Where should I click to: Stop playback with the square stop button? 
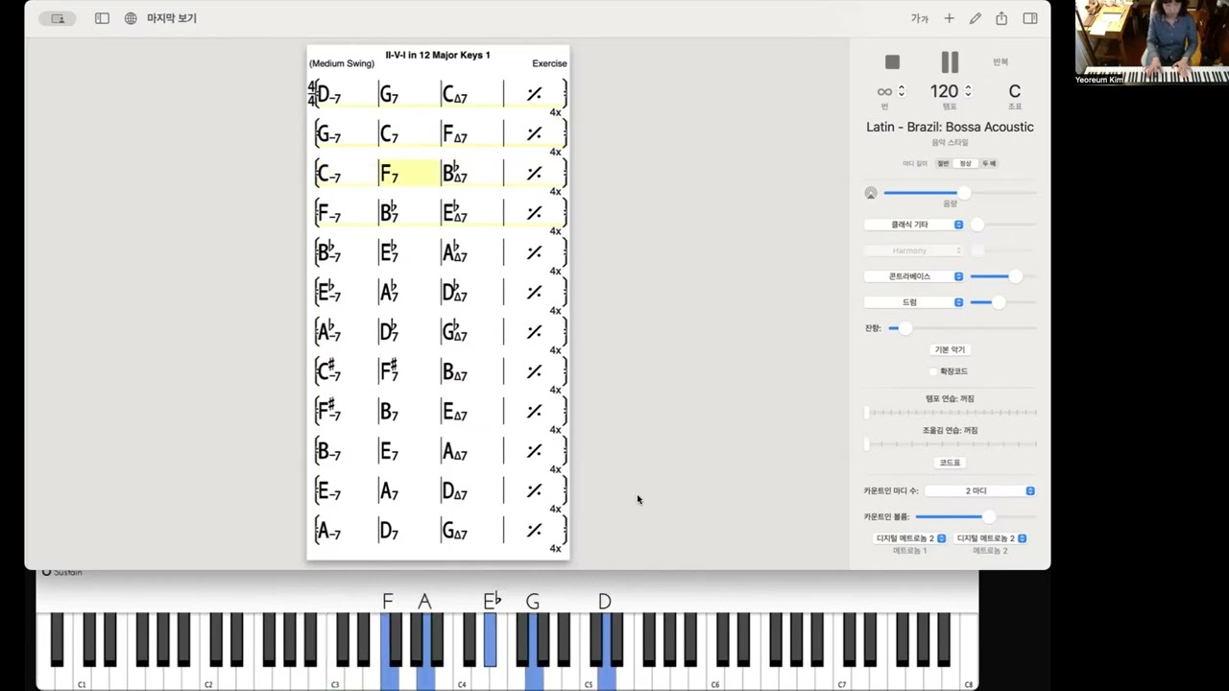[892, 62]
